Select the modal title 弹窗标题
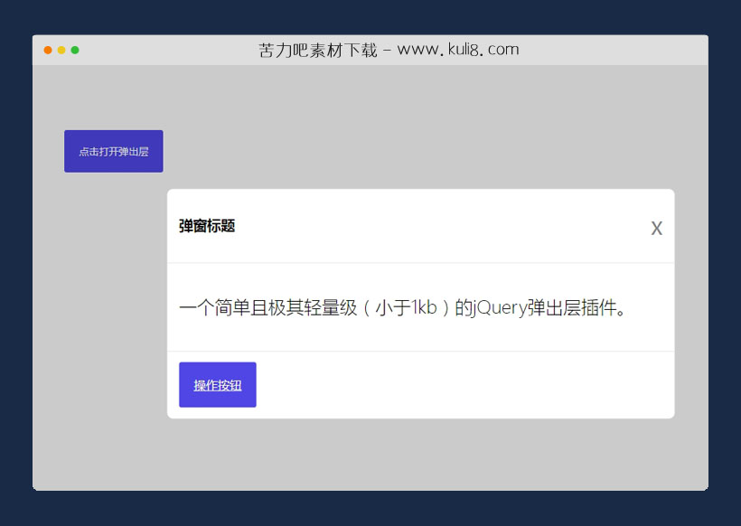 click(x=205, y=227)
